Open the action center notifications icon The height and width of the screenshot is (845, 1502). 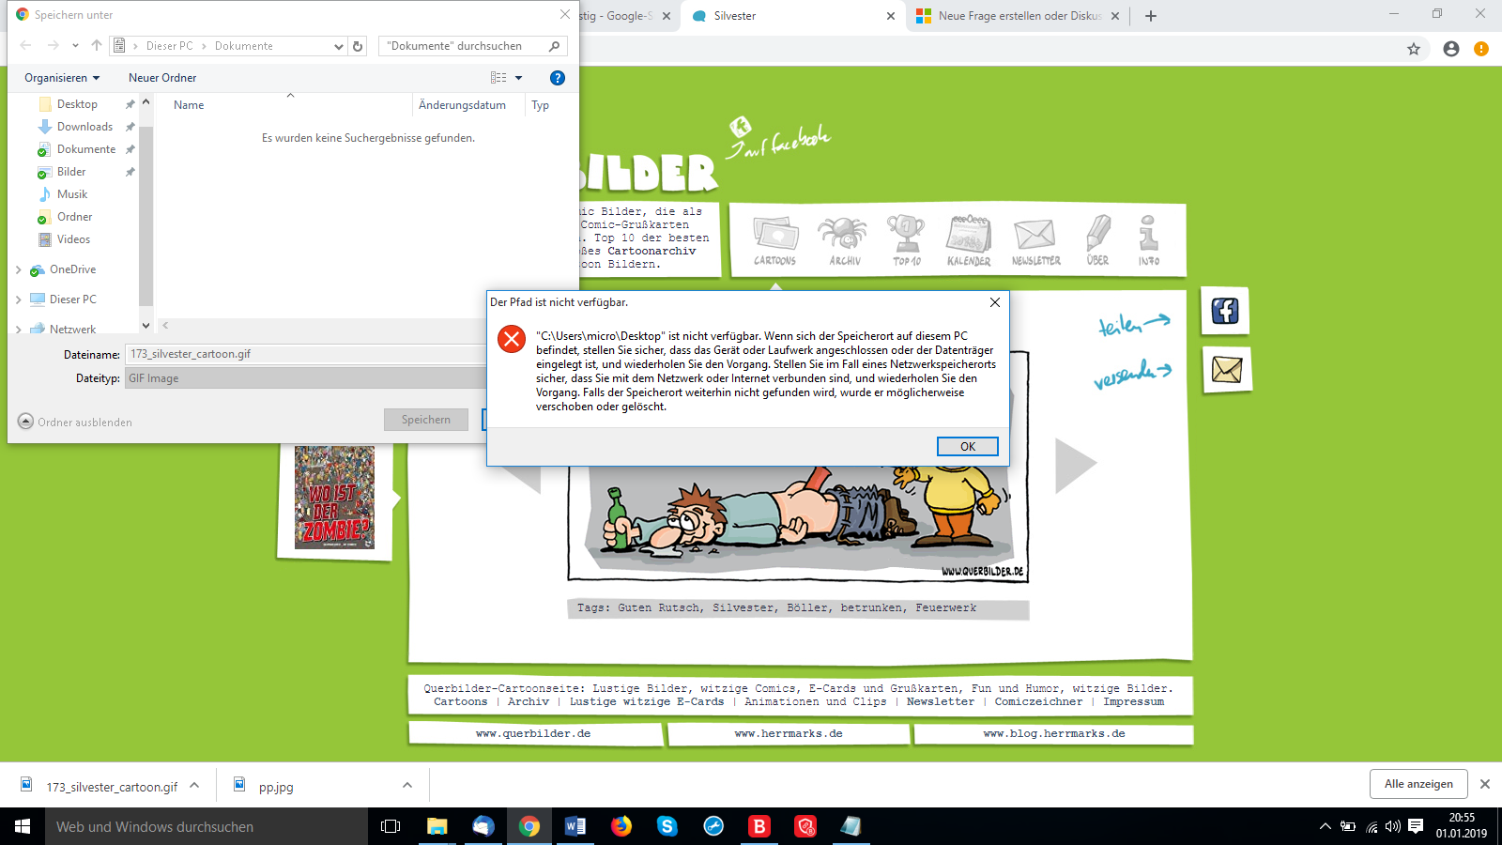point(1416,826)
